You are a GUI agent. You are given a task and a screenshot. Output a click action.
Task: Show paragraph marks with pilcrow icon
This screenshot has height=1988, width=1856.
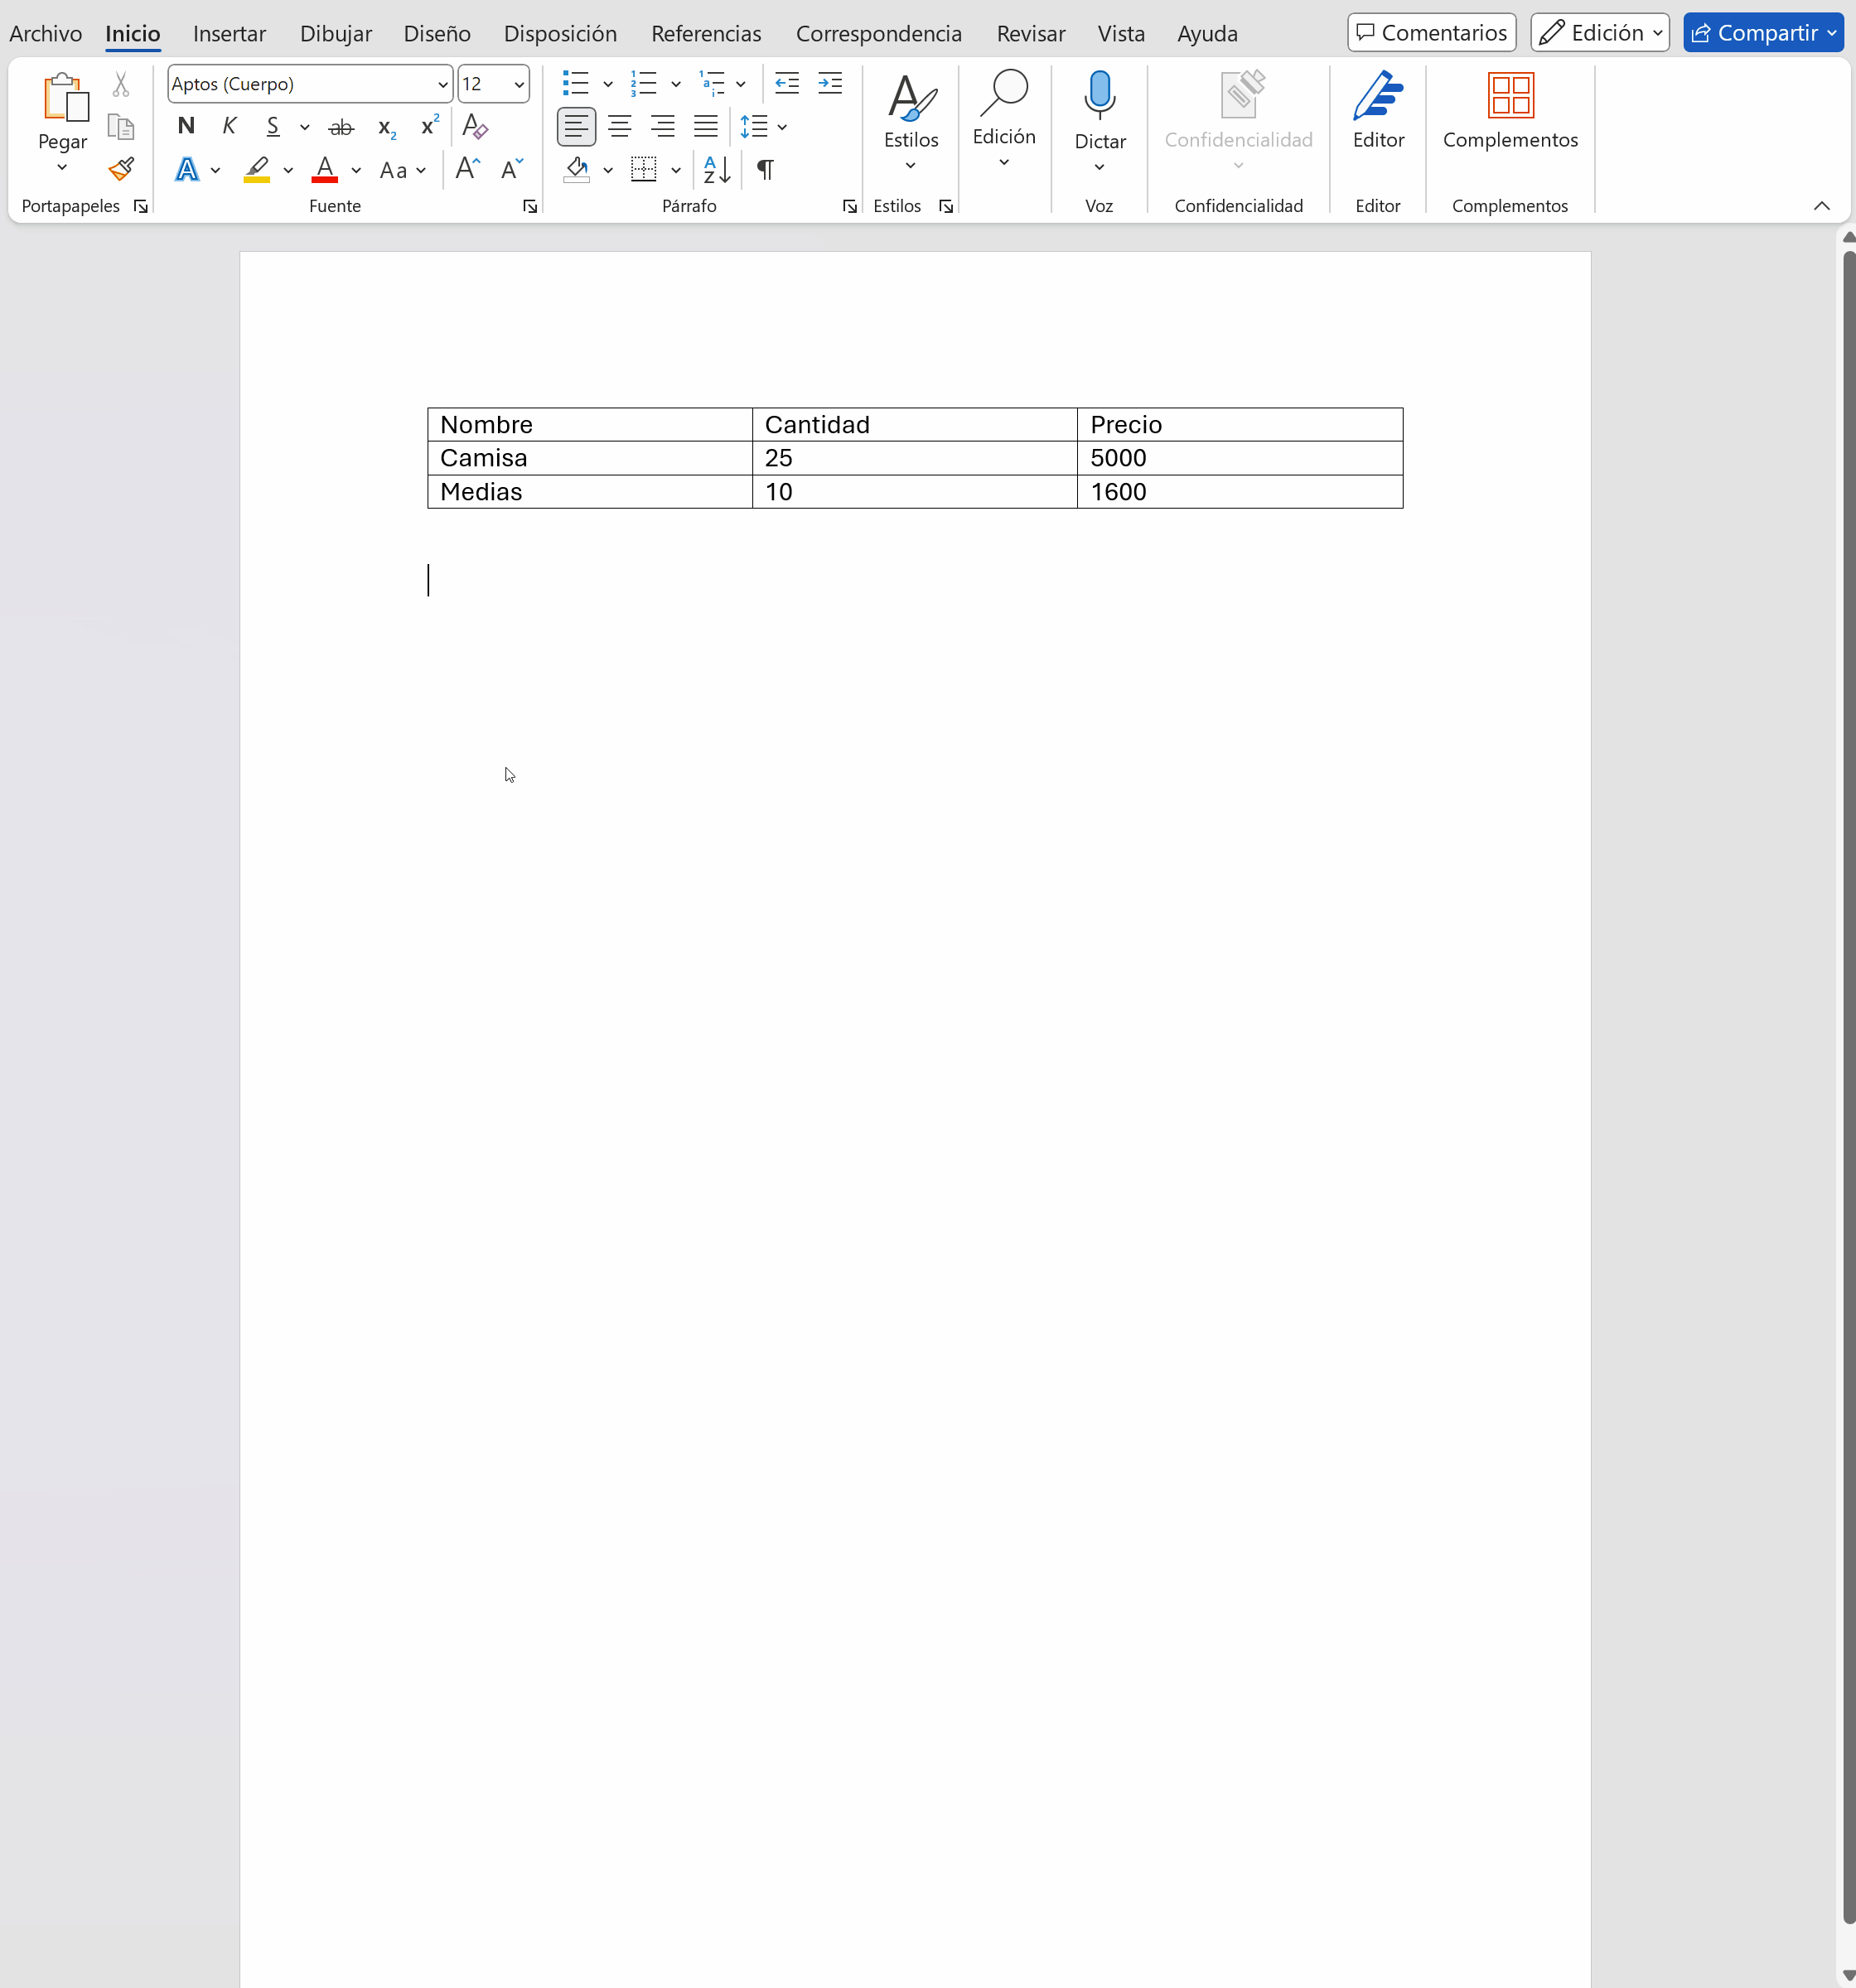pos(766,169)
